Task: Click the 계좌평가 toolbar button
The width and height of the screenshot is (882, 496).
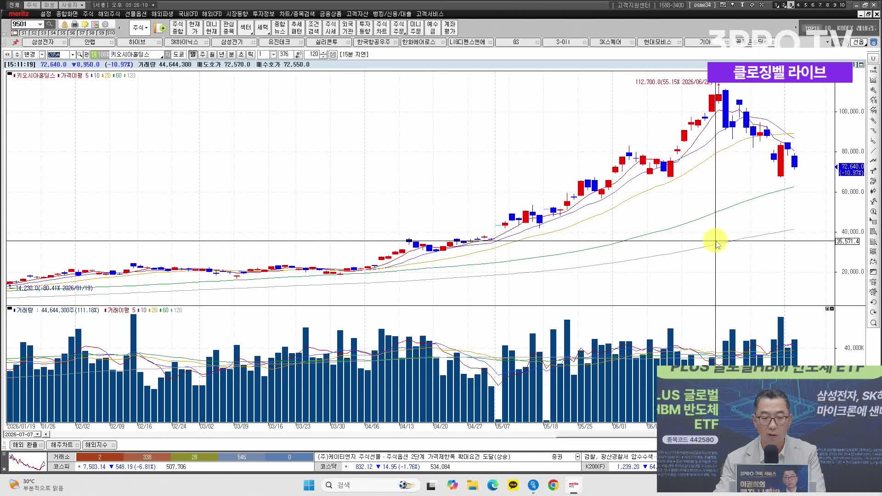Action: click(449, 28)
